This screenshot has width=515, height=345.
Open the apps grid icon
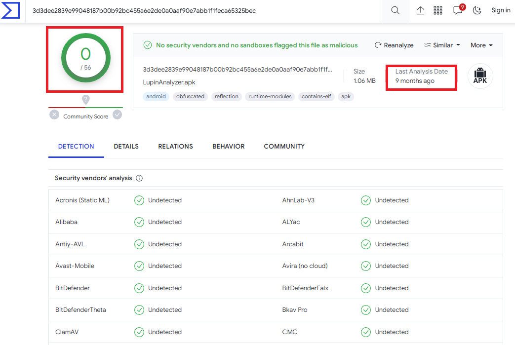pos(438,10)
